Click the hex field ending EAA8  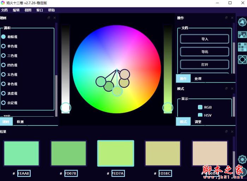(24, 173)
